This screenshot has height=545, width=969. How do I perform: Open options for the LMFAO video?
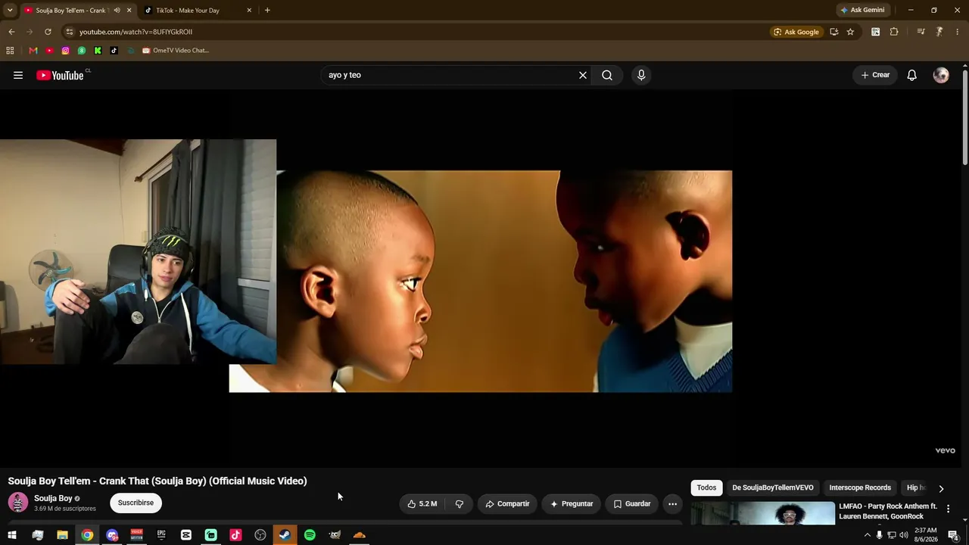(948, 509)
